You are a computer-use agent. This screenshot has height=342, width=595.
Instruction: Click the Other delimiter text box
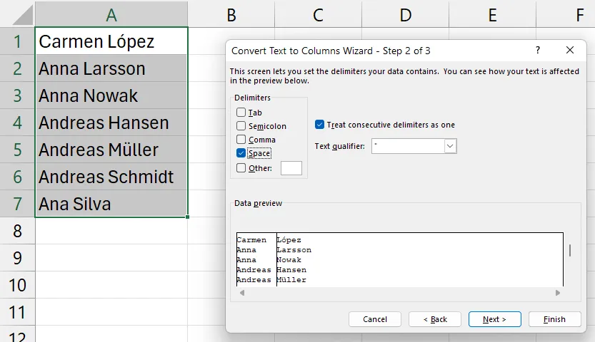point(291,168)
